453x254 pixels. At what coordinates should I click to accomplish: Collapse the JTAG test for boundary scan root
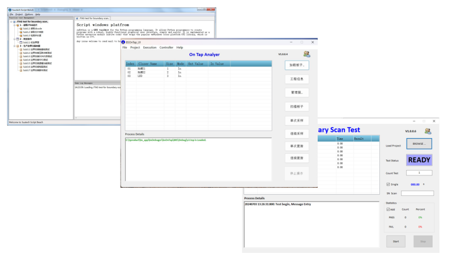(x=12, y=21)
